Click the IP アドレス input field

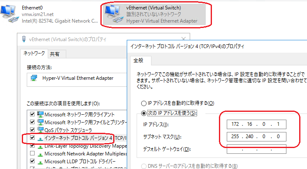(256, 124)
